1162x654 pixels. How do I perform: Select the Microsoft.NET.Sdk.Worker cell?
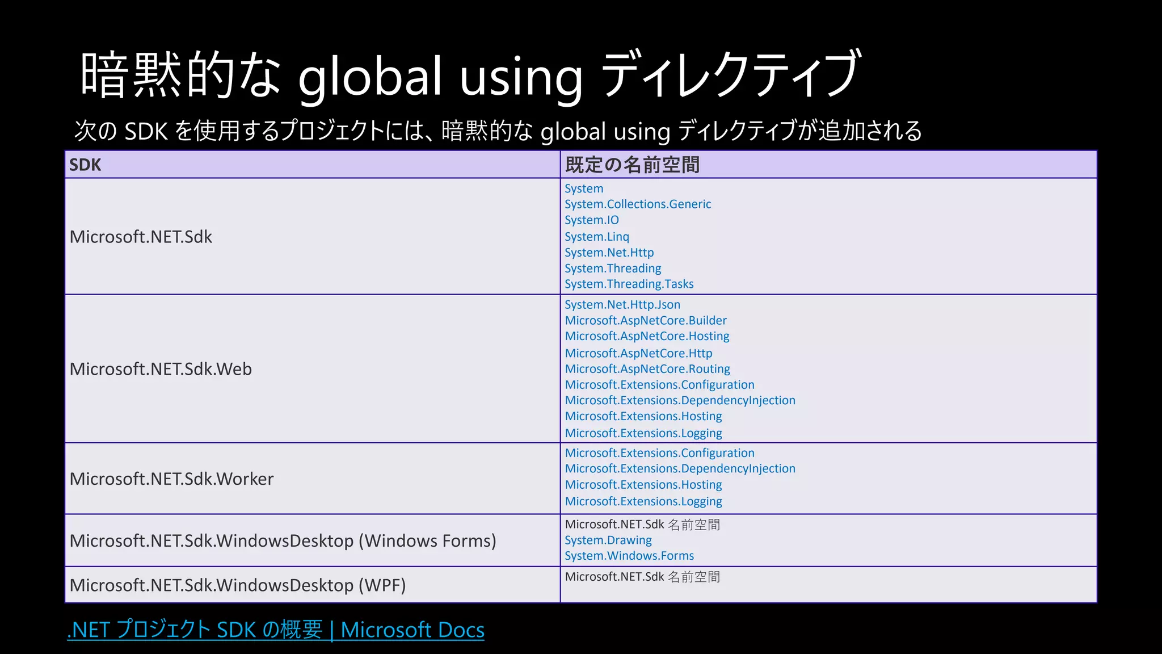tap(313, 479)
